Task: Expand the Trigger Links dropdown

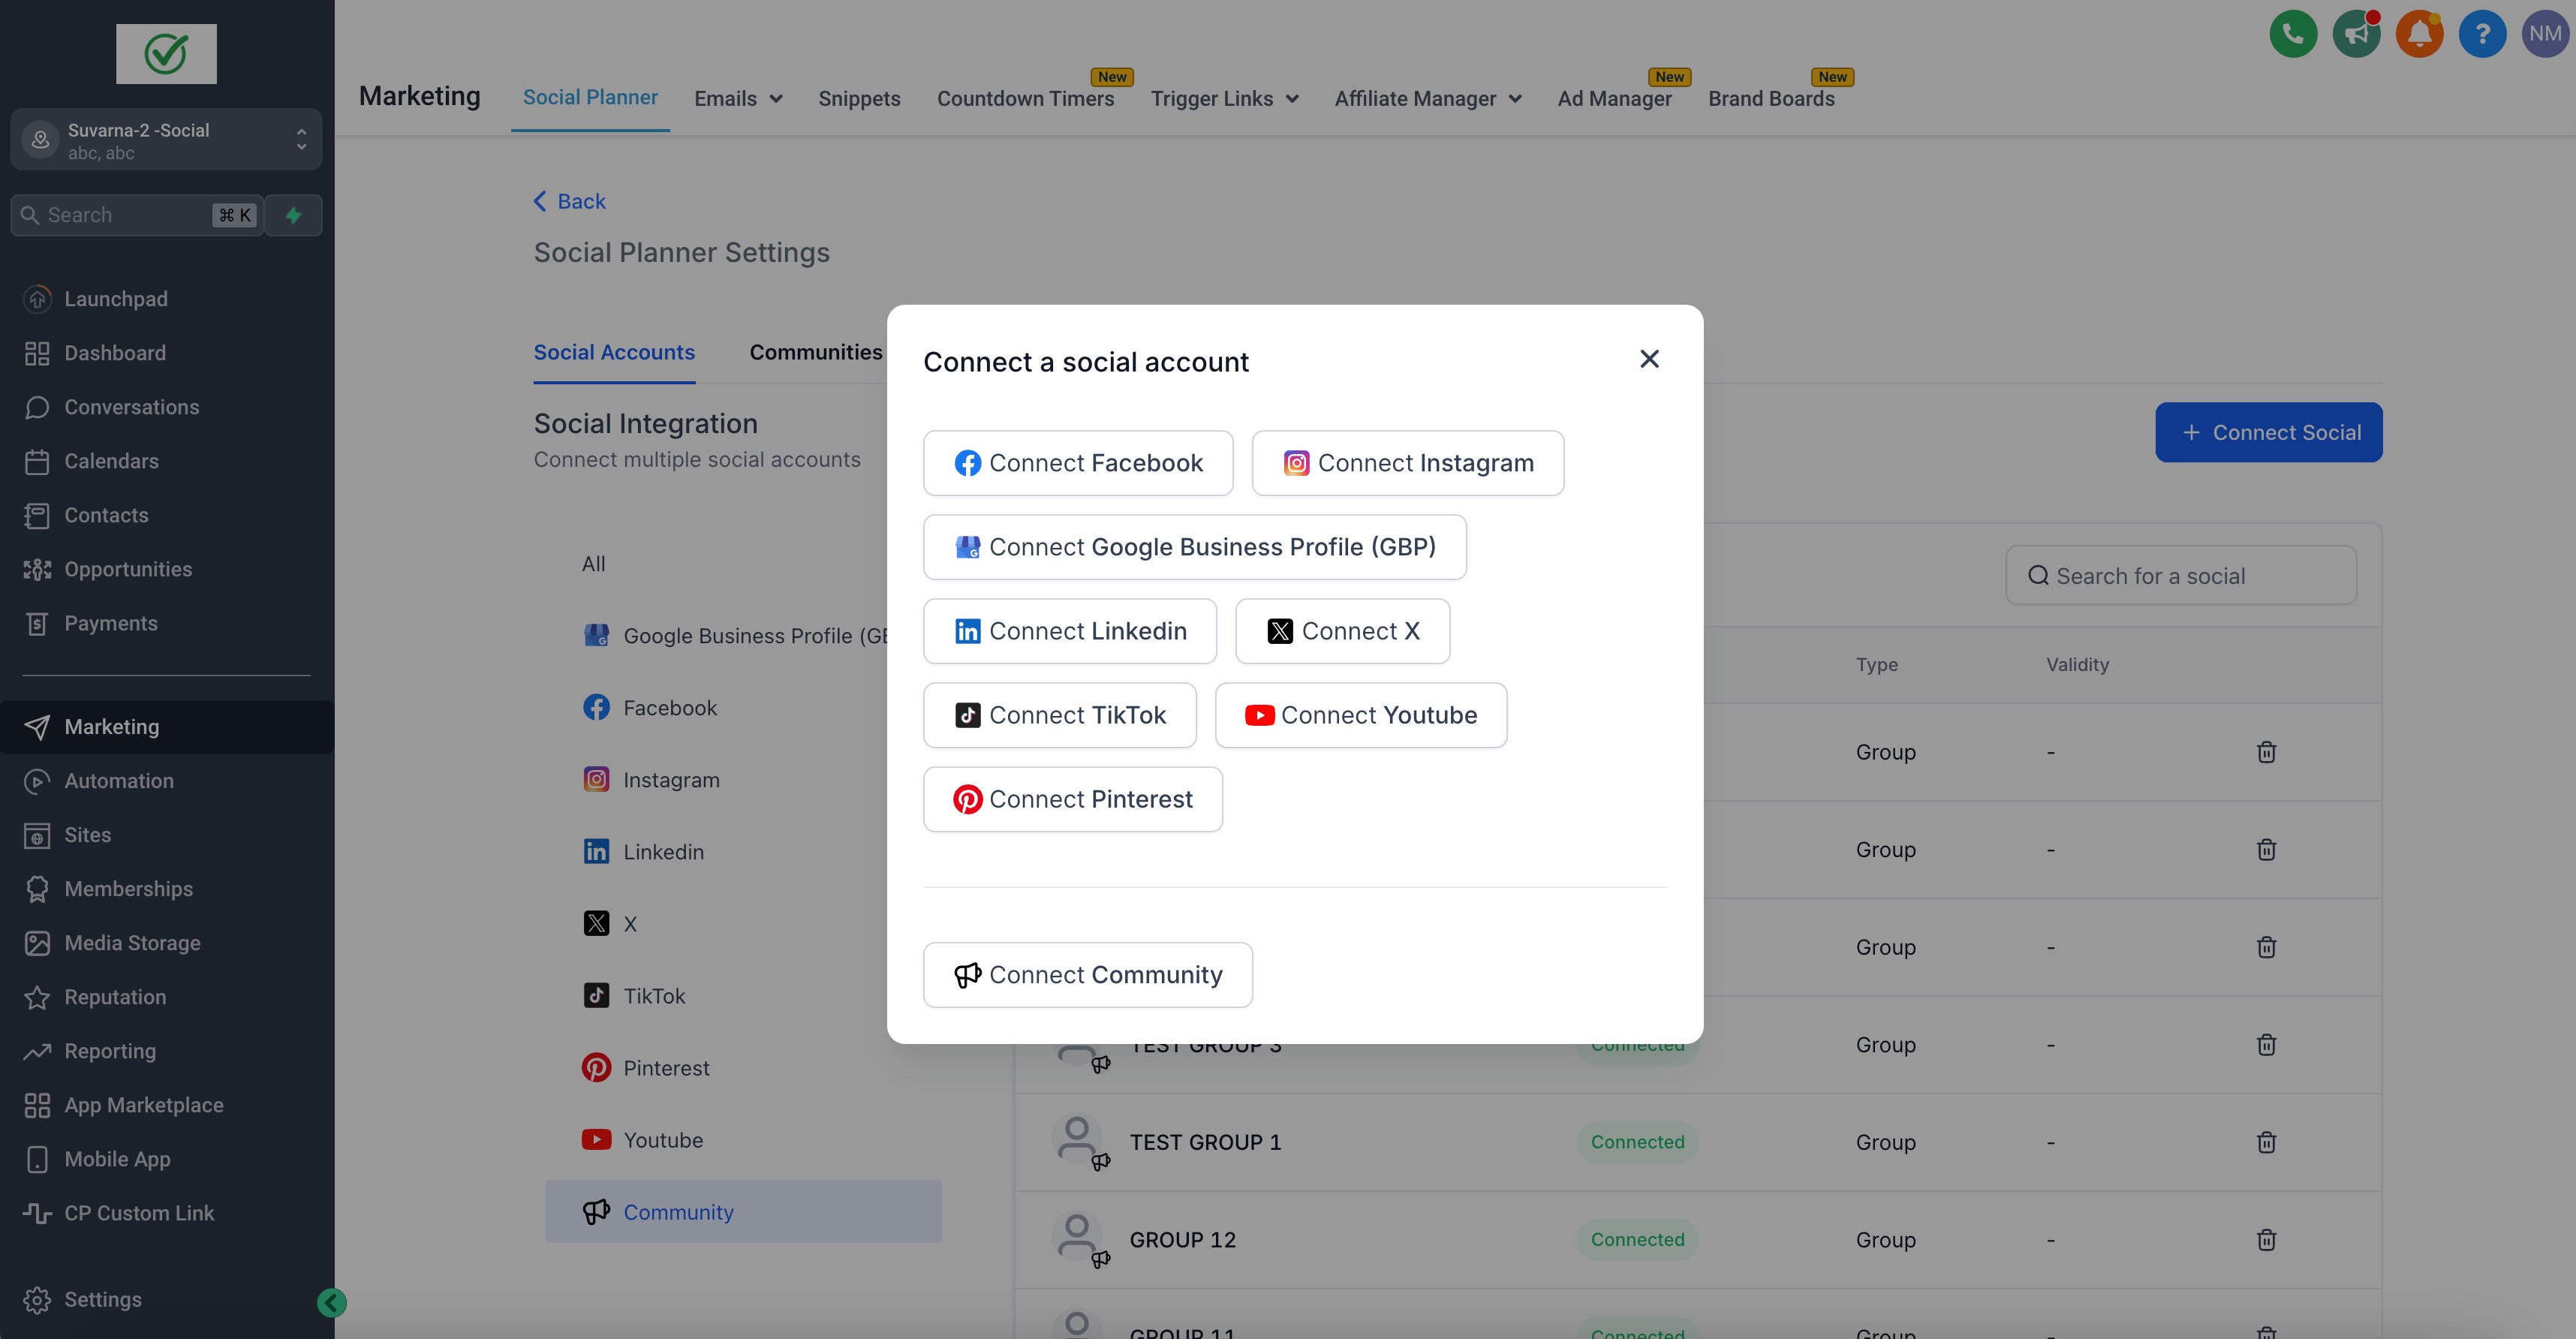Action: pyautogui.click(x=1224, y=98)
